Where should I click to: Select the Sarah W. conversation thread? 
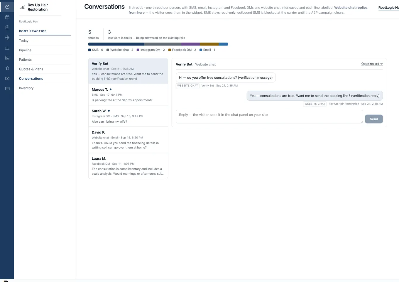[x=128, y=116]
